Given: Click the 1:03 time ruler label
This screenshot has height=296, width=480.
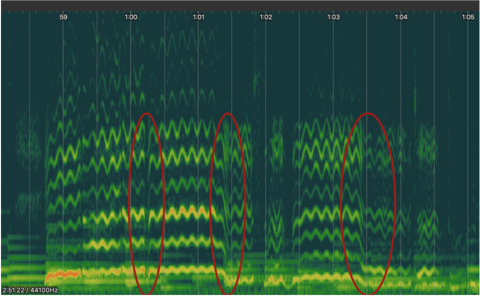Looking at the screenshot, I should [x=333, y=17].
